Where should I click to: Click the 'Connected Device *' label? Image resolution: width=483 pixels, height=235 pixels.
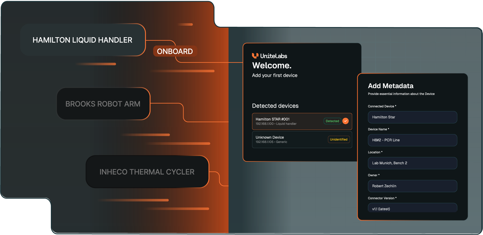(382, 106)
